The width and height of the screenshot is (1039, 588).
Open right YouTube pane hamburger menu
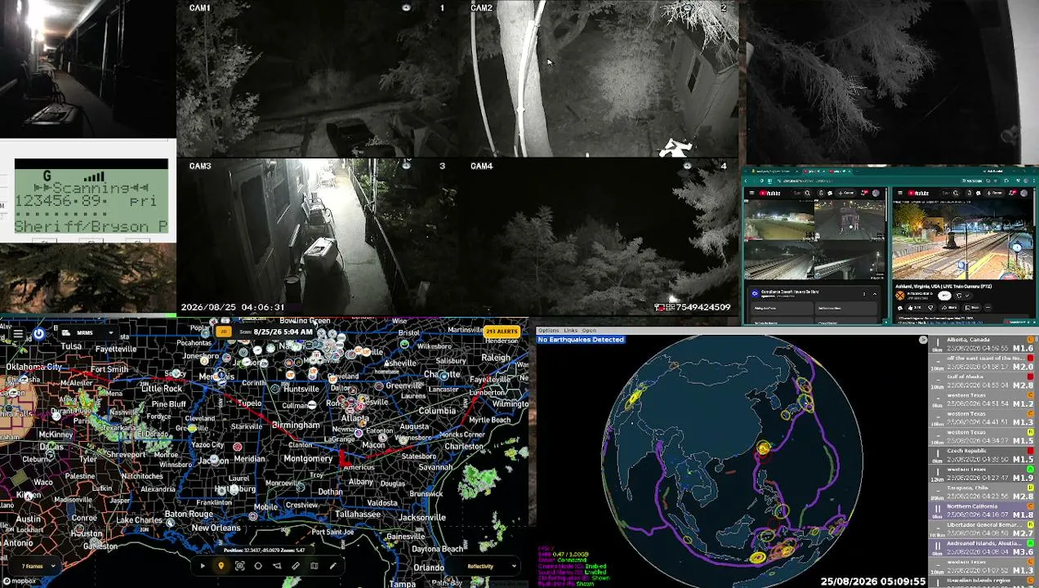900,193
